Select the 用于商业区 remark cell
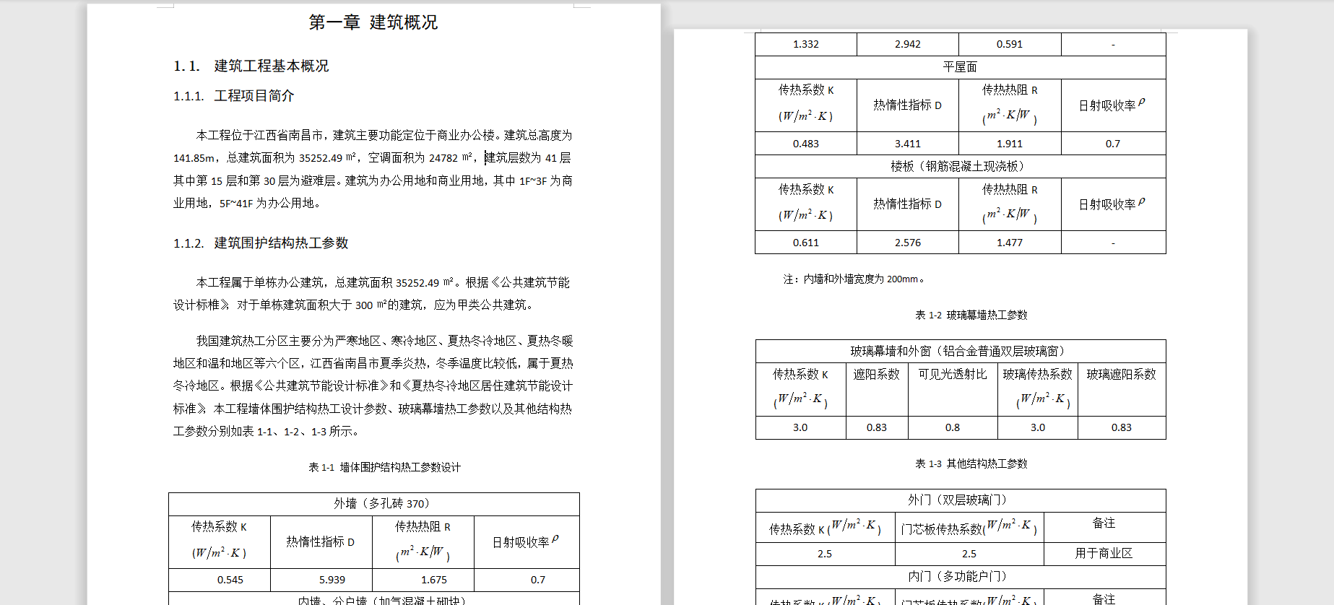The image size is (1334, 605). (1103, 554)
